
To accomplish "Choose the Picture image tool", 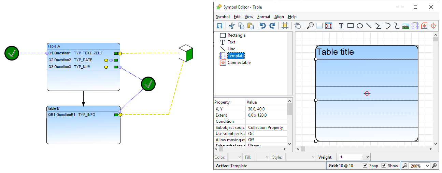I will pyautogui.click(x=405, y=26).
